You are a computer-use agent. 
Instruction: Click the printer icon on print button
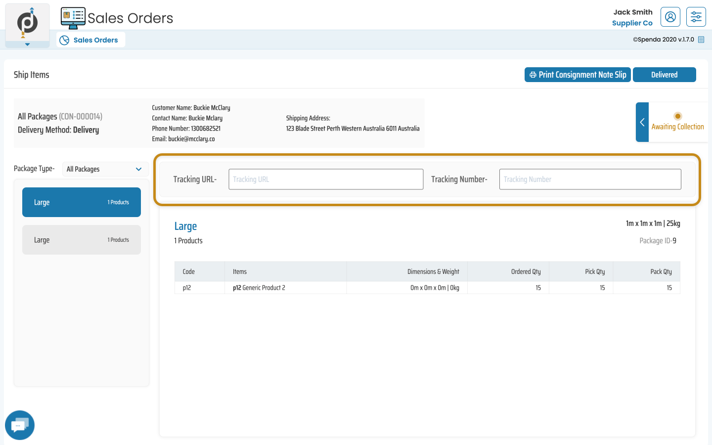coord(533,75)
